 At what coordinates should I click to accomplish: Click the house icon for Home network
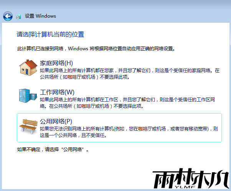click(28, 67)
